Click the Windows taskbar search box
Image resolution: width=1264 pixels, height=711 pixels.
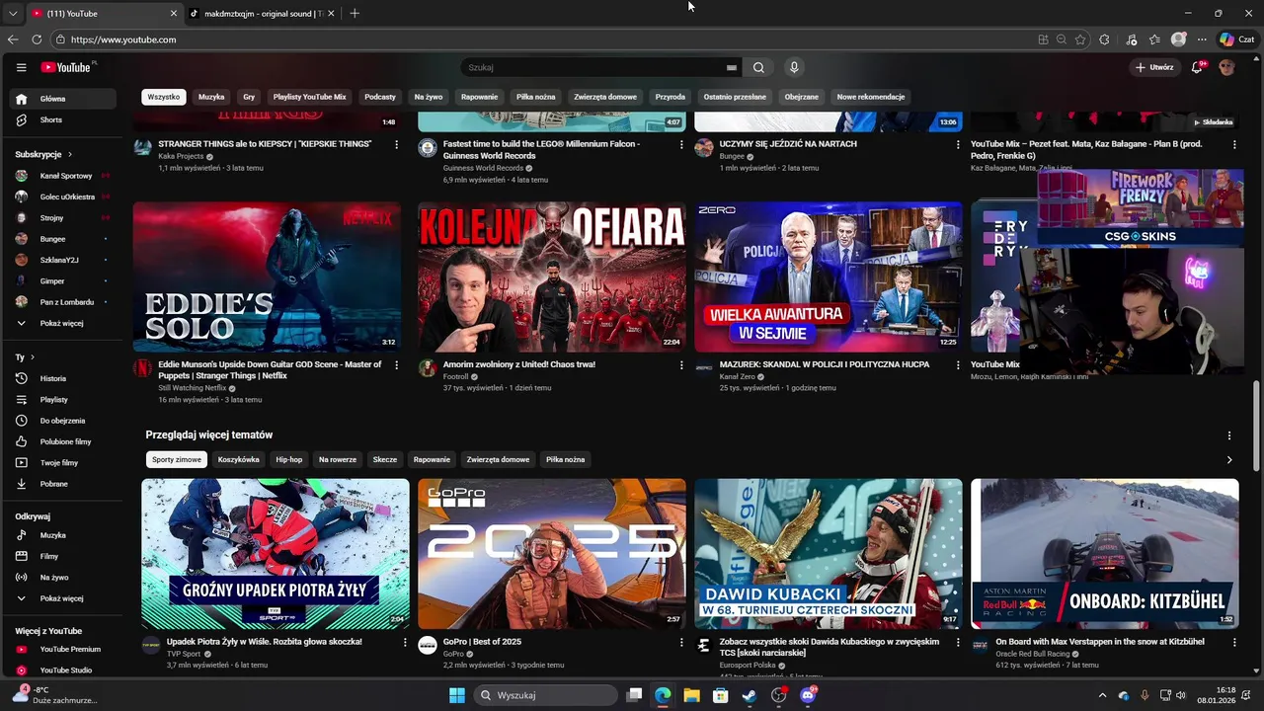545,695
